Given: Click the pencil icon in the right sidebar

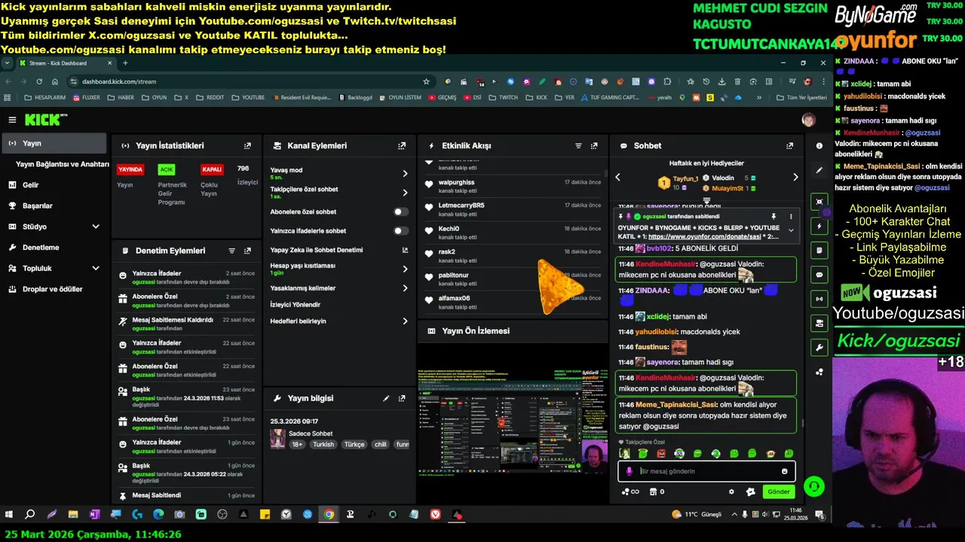Looking at the screenshot, I should 819,170.
